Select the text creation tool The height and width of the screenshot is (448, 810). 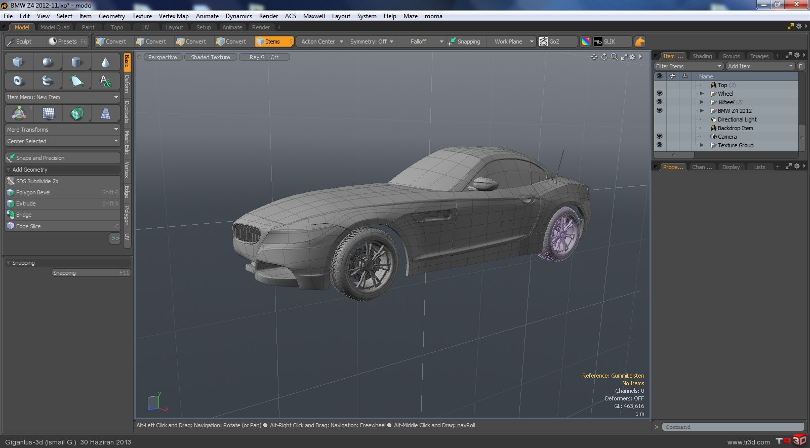(x=105, y=80)
